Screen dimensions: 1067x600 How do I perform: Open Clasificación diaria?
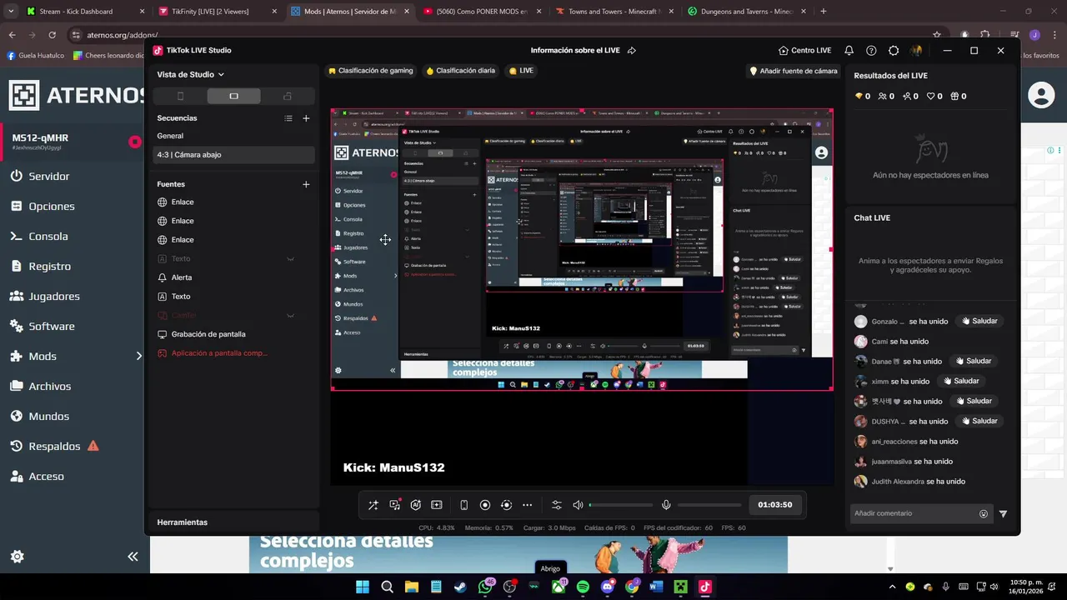click(460, 71)
